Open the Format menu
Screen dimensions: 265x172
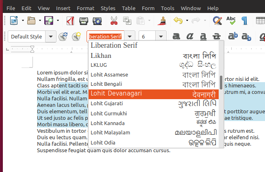pos(85,8)
